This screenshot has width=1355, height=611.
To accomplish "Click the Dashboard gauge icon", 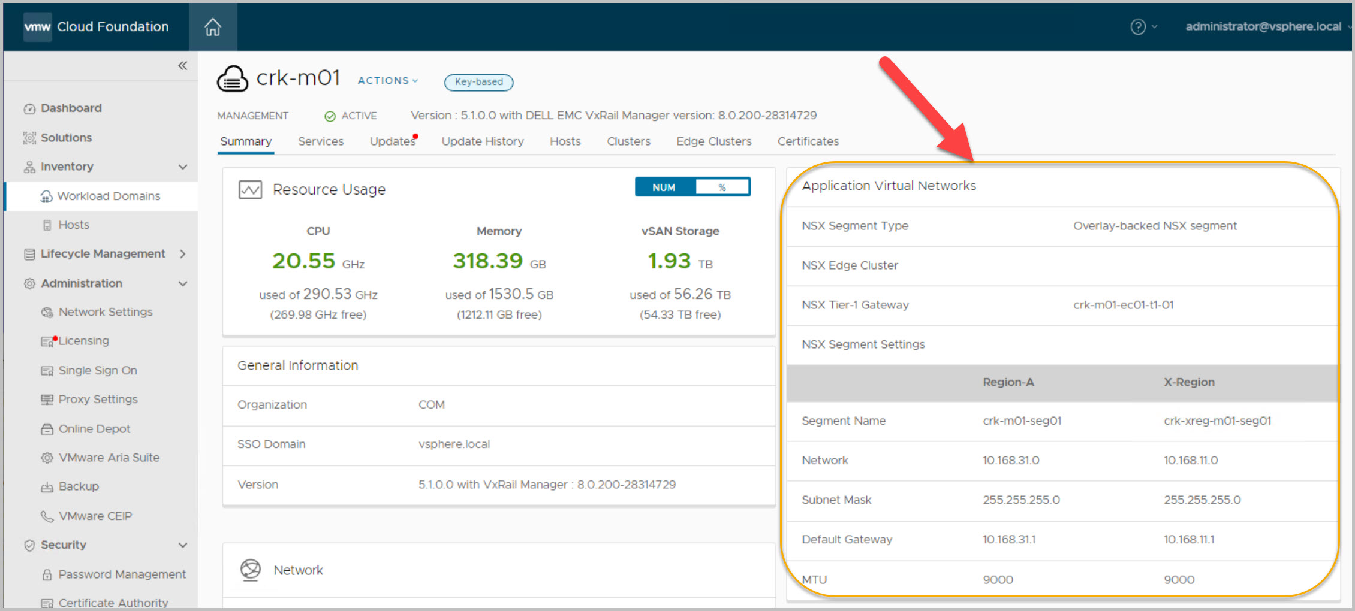I will coord(29,109).
